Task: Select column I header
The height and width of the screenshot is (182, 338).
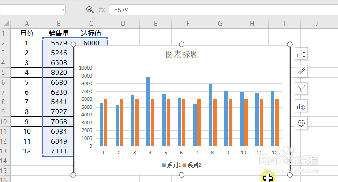Action: coord(285,24)
